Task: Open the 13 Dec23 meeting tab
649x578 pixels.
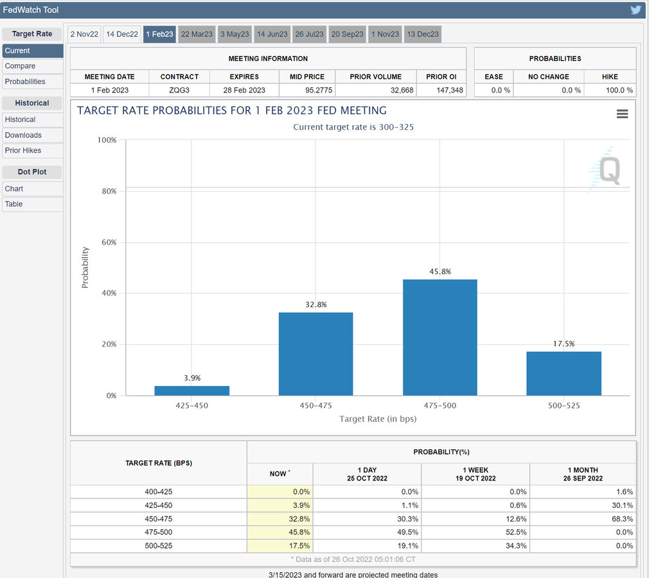Action: (423, 34)
